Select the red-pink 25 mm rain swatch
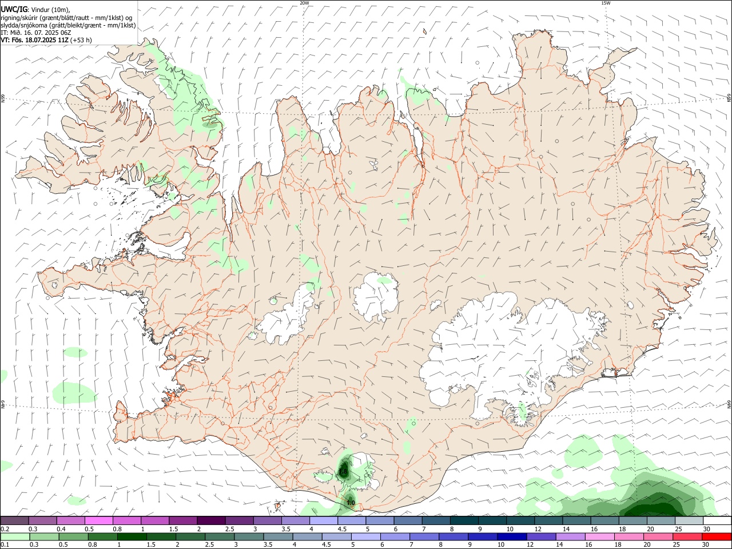 click(x=687, y=537)
